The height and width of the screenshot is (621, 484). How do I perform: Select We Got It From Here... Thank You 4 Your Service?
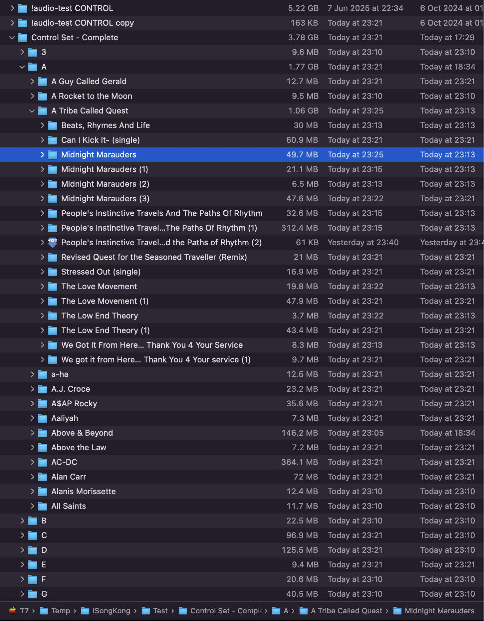(x=242, y=345)
